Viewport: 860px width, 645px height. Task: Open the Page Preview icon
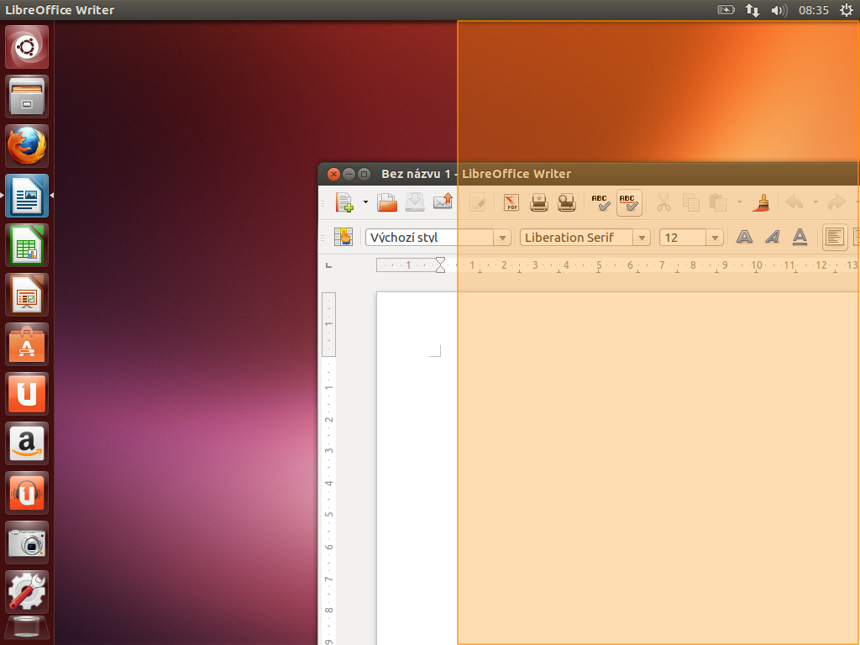[x=567, y=202]
